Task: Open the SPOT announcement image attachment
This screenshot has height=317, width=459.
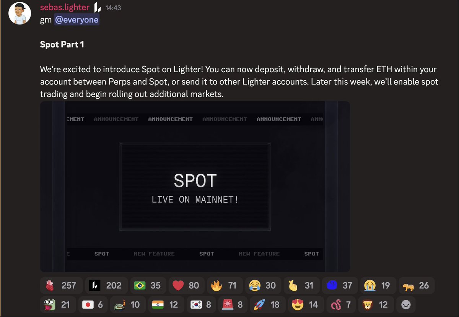Action: tap(195, 187)
